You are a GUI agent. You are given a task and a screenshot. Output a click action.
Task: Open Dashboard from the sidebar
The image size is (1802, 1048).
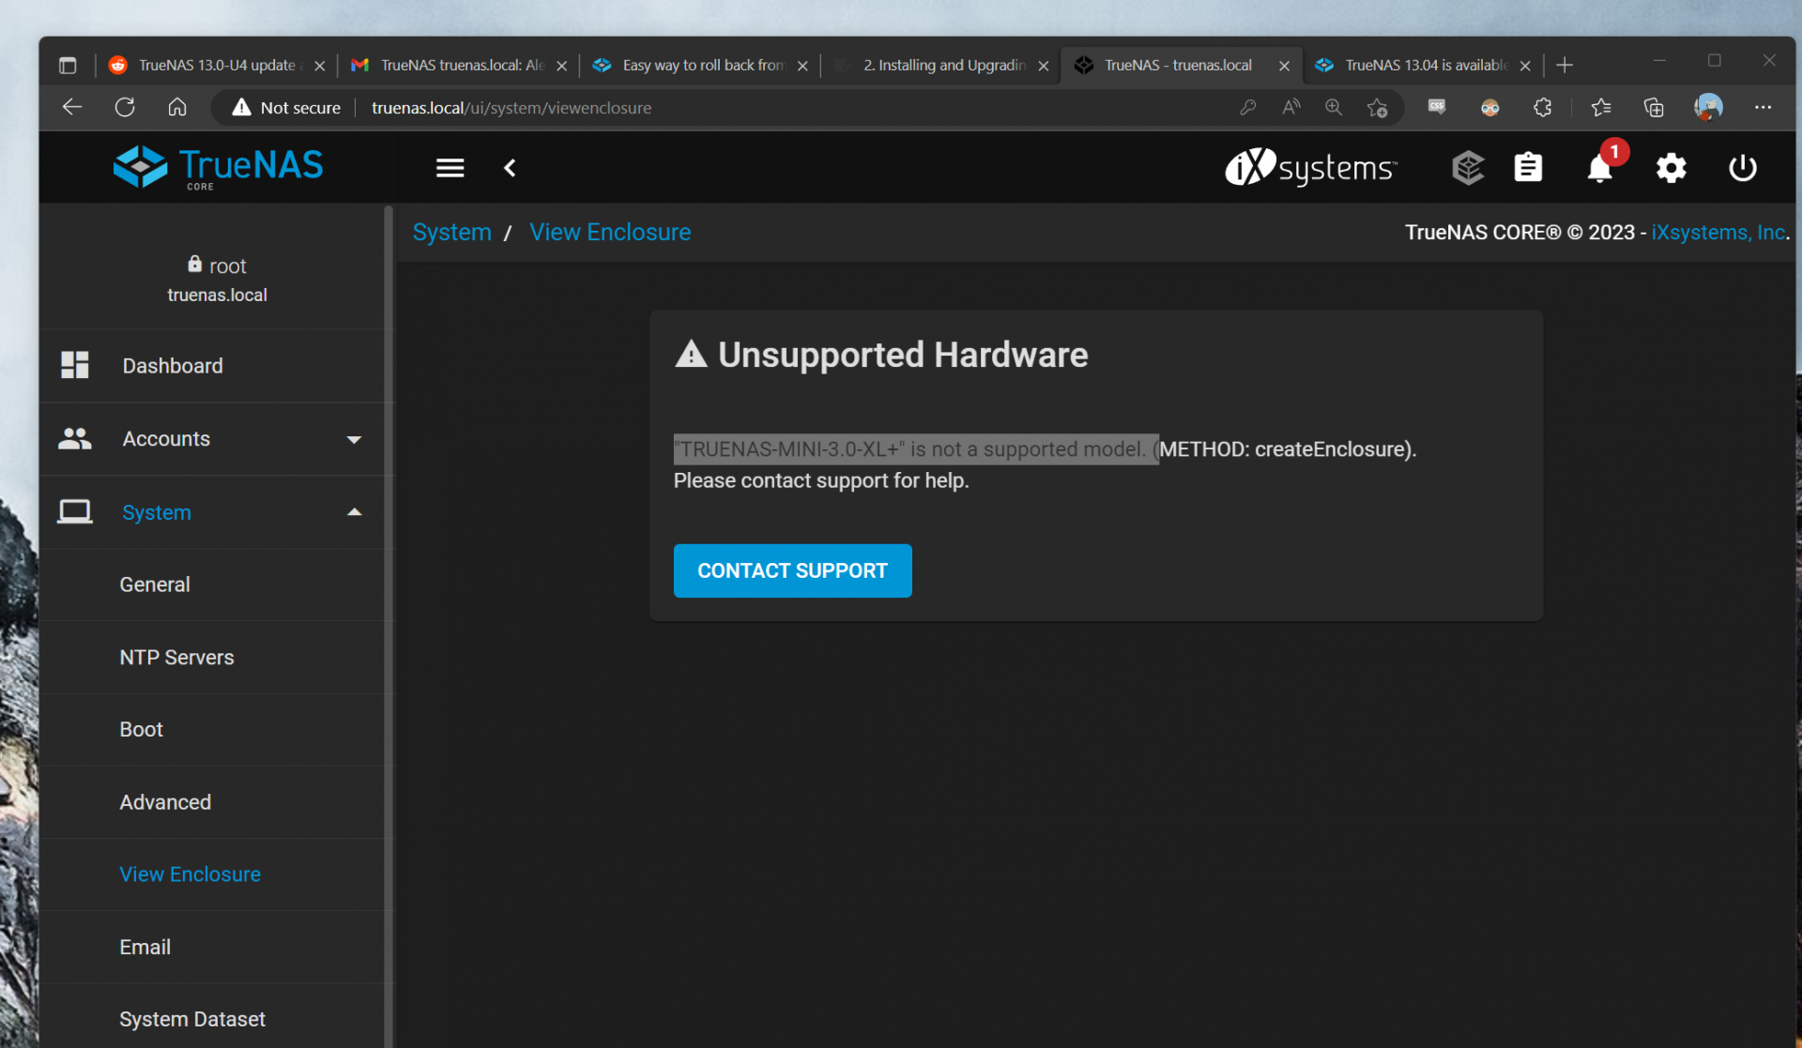[172, 366]
